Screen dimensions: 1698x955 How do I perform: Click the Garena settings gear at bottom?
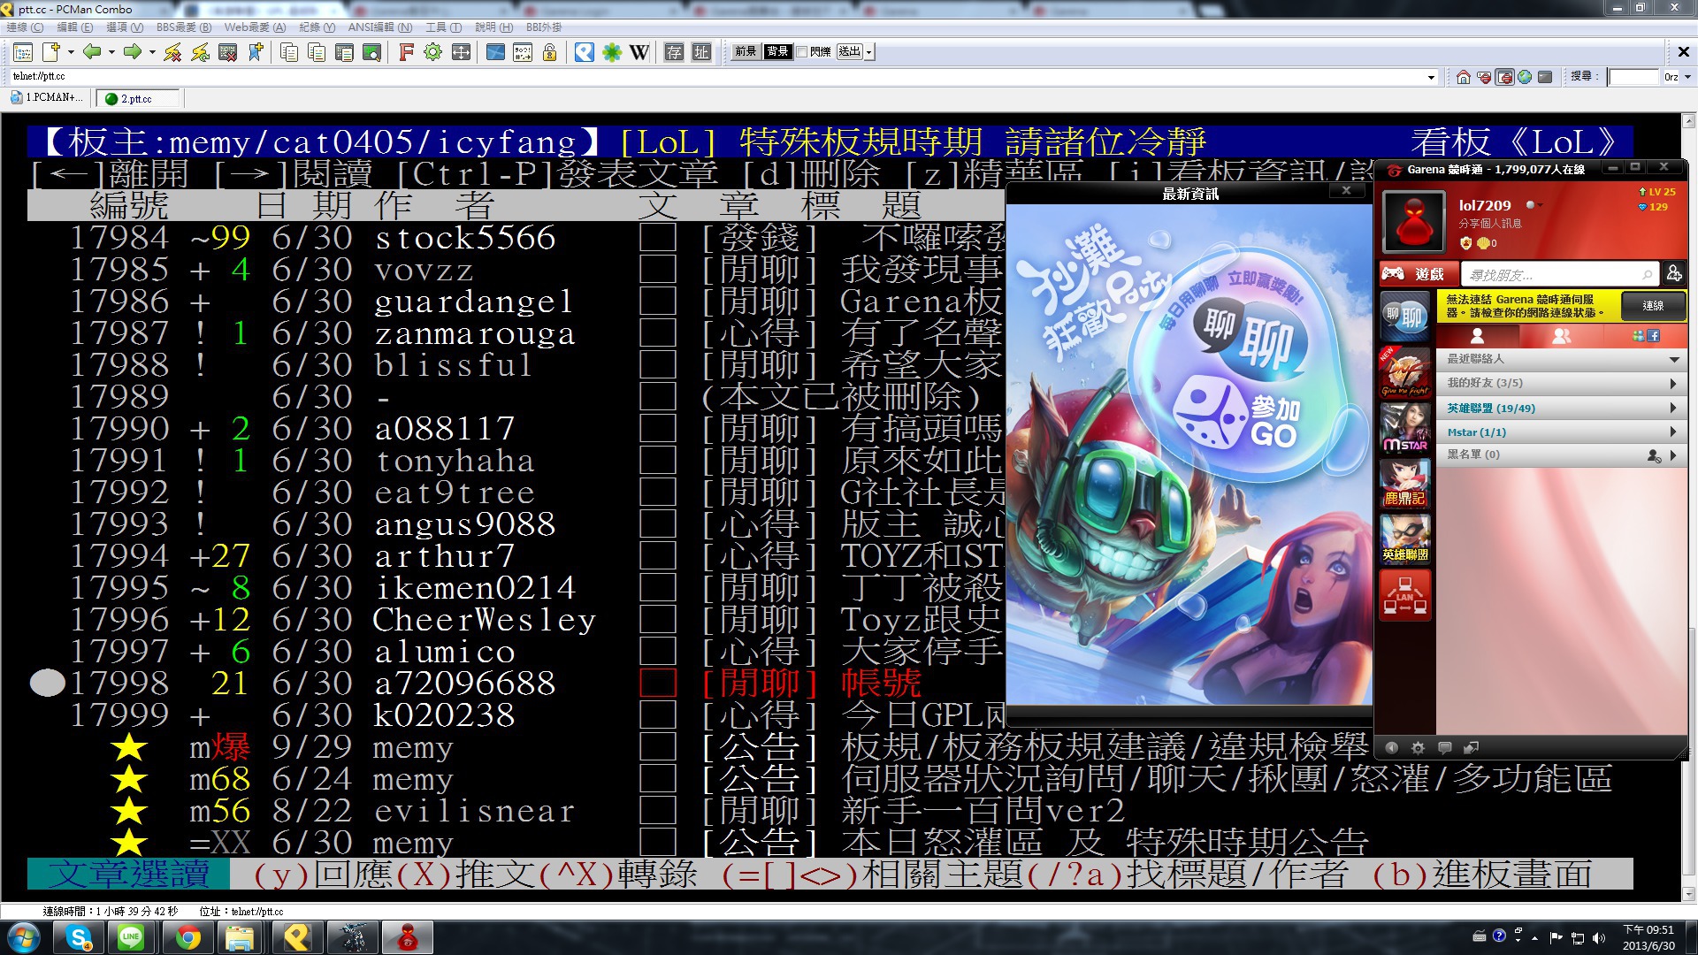(1418, 748)
